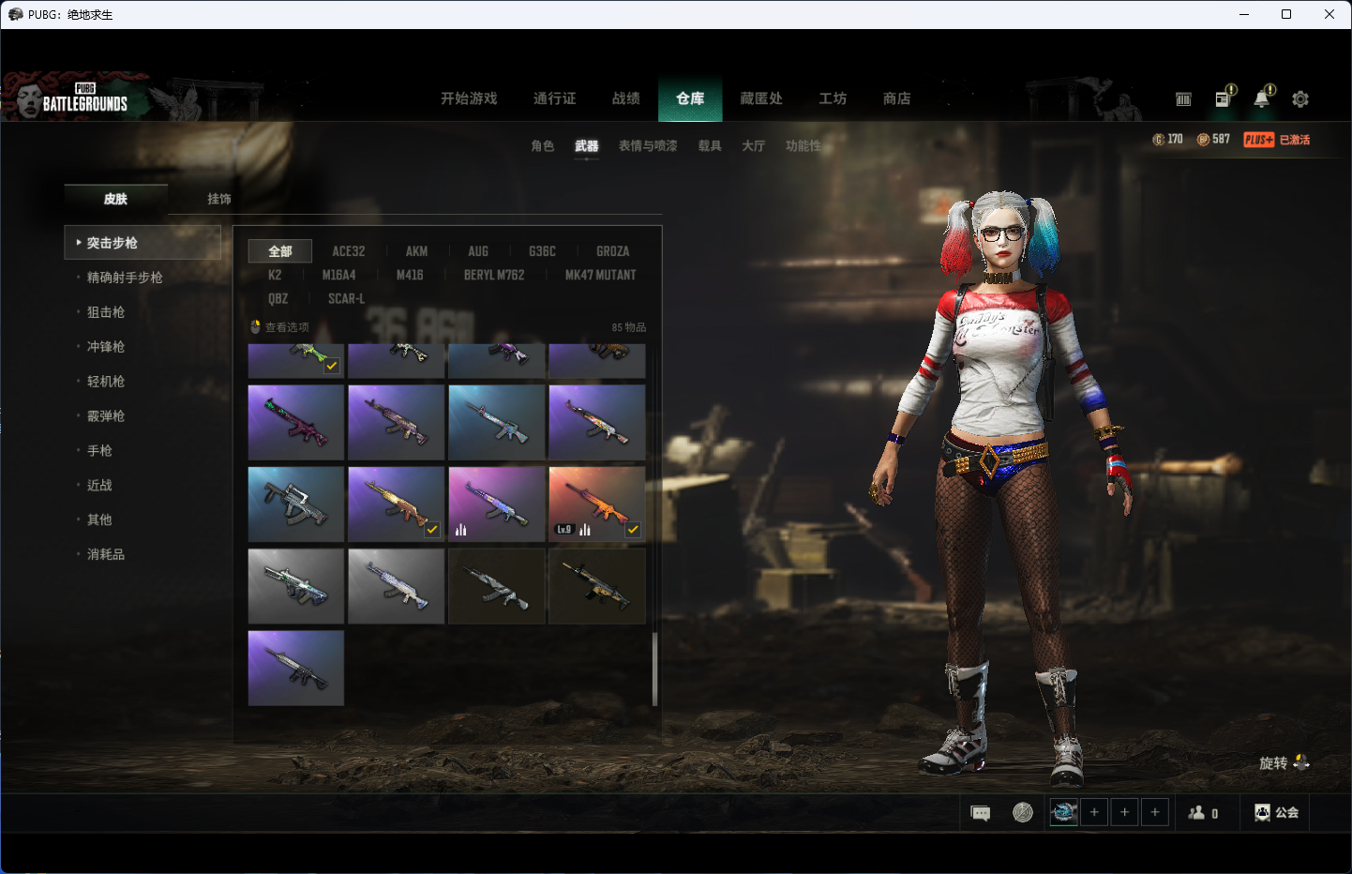This screenshot has height=874, width=1352.
Task: Filter skins by ACE32
Action: (x=349, y=251)
